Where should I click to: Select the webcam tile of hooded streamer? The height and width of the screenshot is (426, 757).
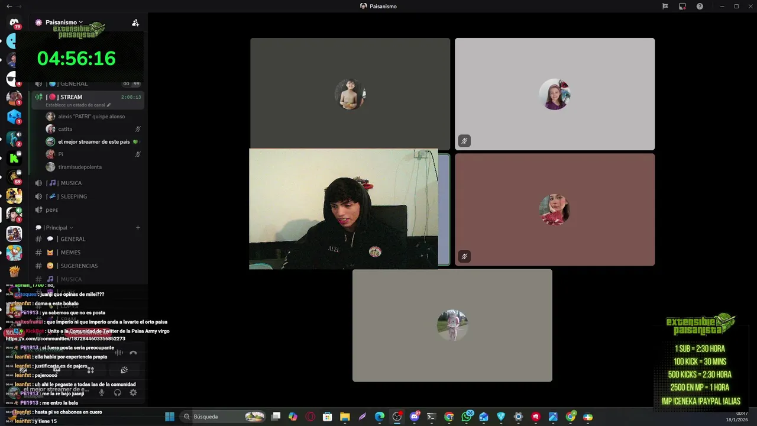click(x=344, y=209)
